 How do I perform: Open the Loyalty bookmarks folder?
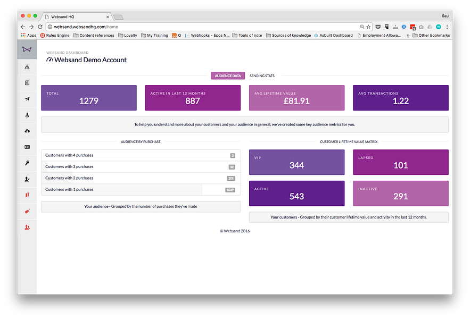click(x=128, y=35)
